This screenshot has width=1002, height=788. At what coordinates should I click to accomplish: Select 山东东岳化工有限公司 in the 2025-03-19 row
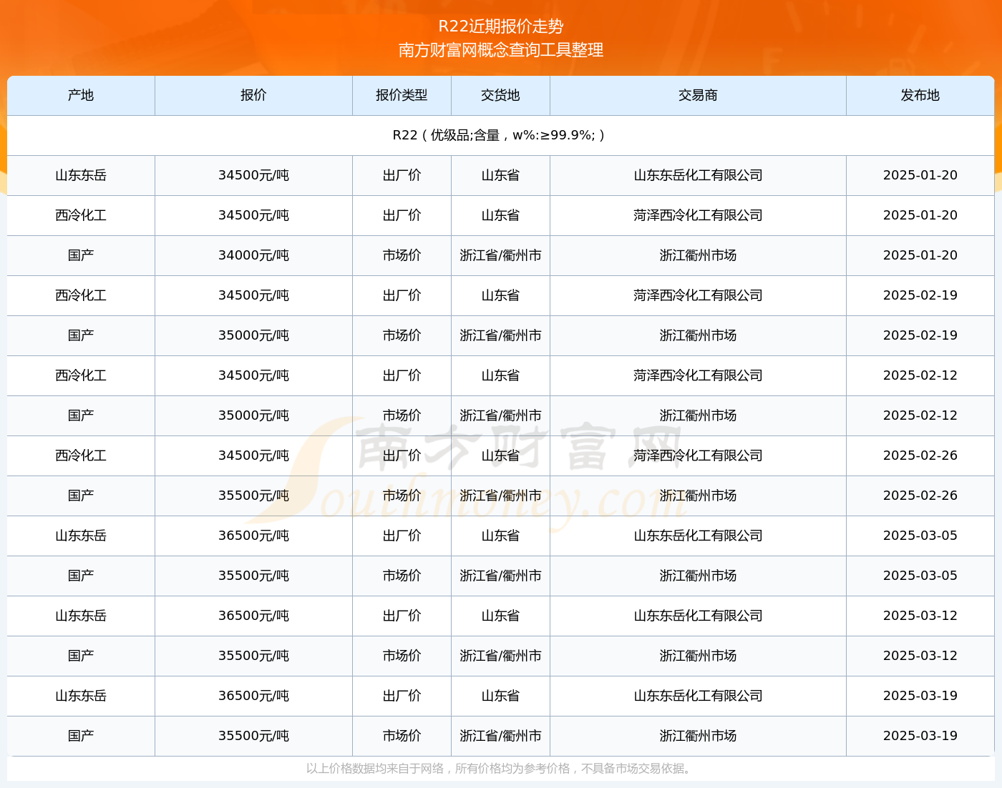pos(698,696)
